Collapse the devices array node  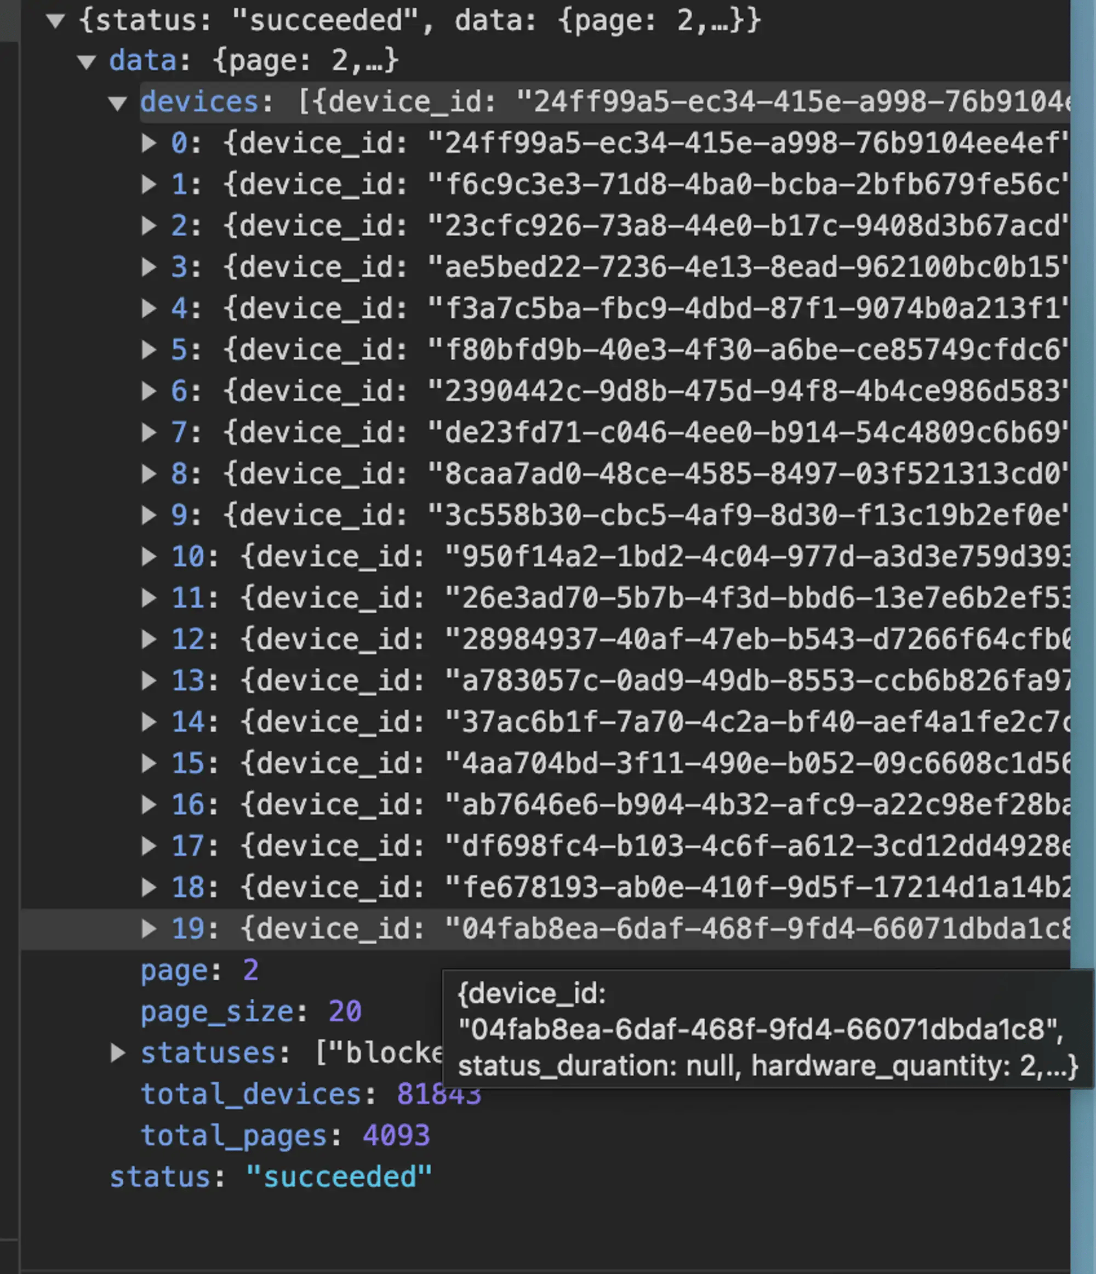tap(117, 104)
